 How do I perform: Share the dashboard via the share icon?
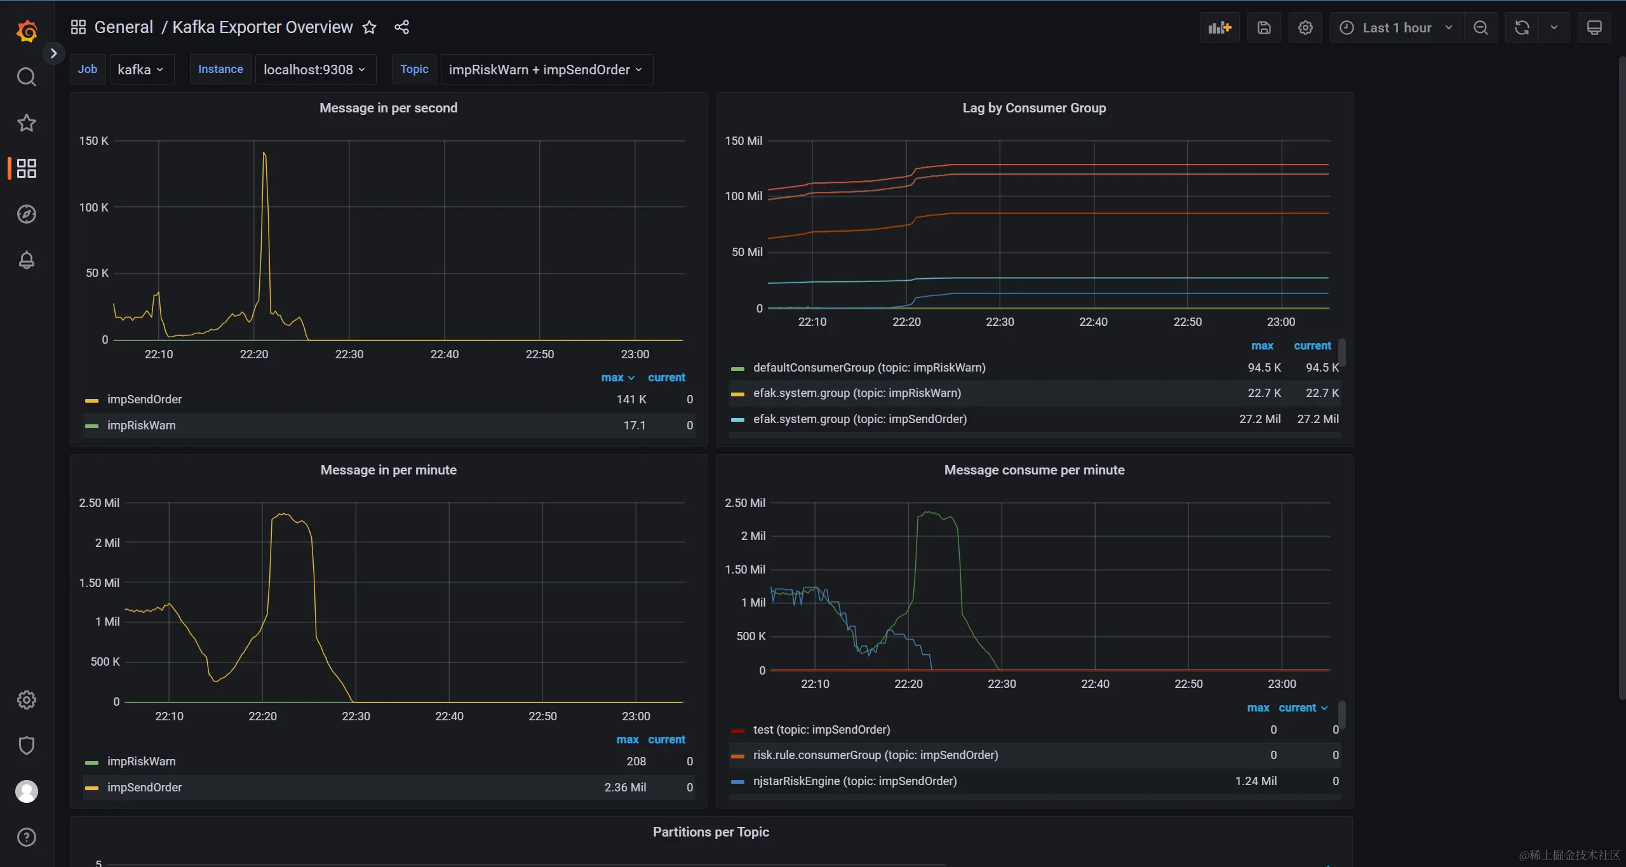[401, 27]
